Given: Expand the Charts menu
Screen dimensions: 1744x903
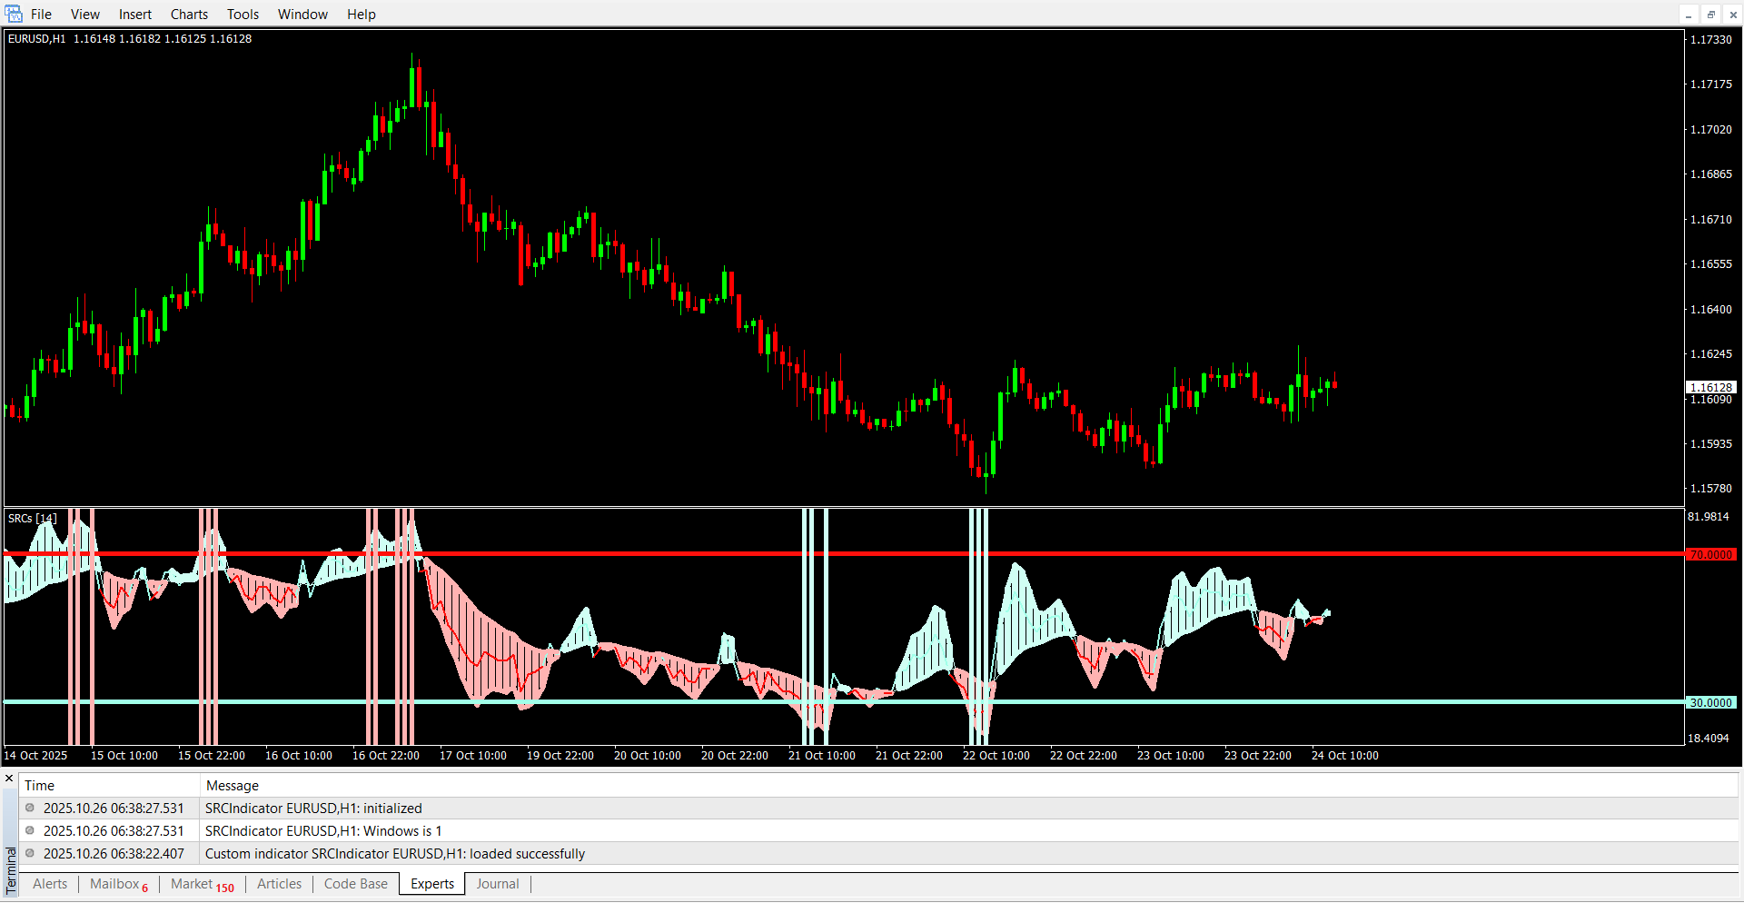Looking at the screenshot, I should click(189, 15).
